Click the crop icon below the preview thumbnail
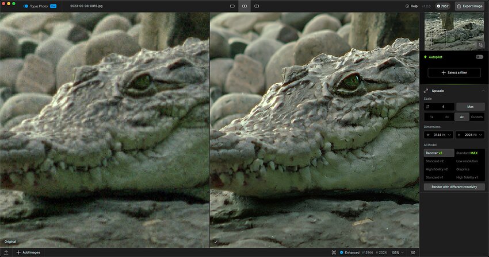Viewport: 489px width, 257px height. point(480,44)
